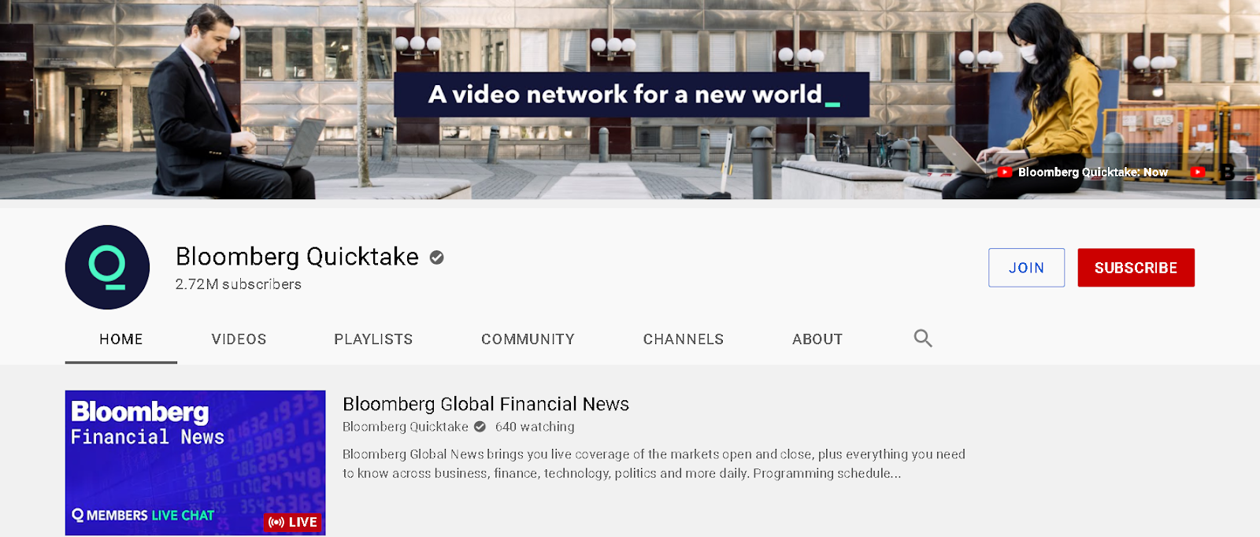Click the Bloomberg Quicktake: Now banner link
The image size is (1260, 537).
(x=1083, y=172)
